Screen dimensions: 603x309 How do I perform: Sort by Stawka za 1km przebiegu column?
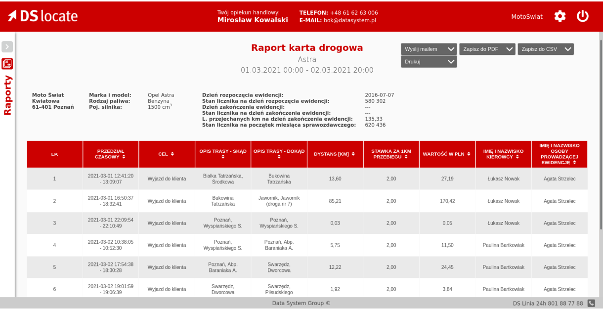(391, 154)
